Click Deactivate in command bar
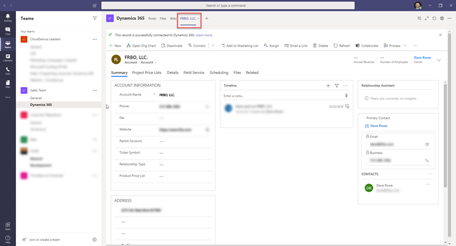Viewport: 456px width, 246px height. point(172,46)
